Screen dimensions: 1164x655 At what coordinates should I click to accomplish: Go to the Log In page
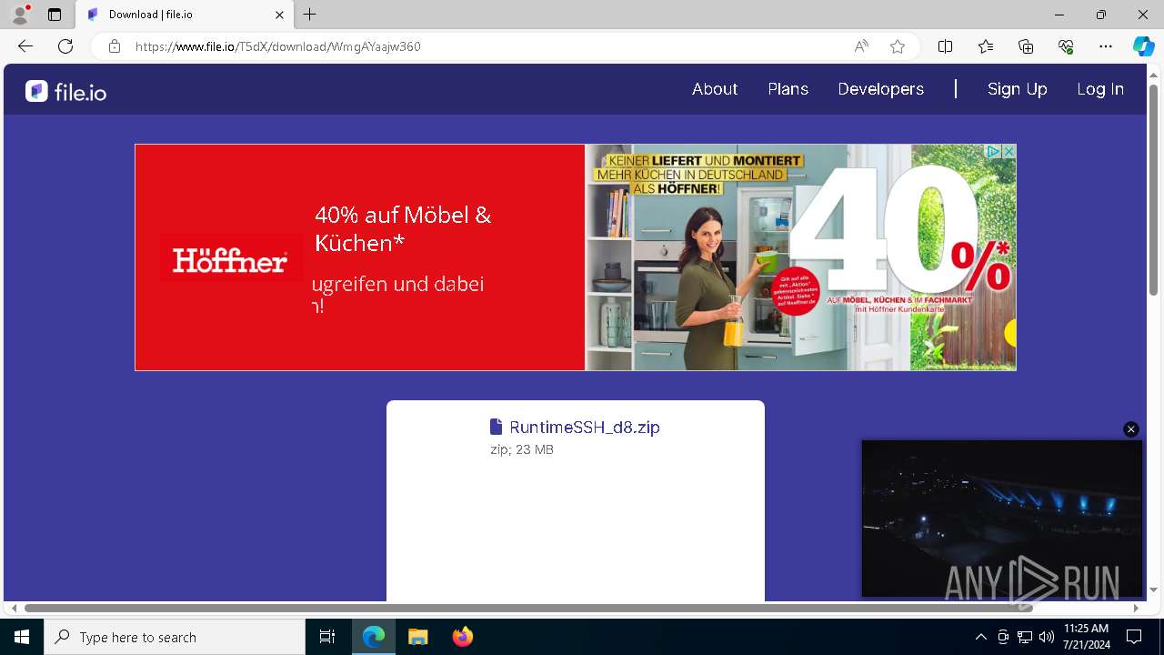coord(1100,89)
